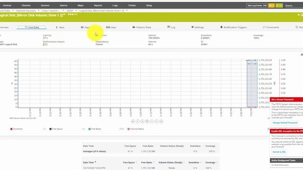Click the sixth graph navigation button (step forward)
Image resolution: width=303 pixels, height=170 pixels.
(156, 121)
